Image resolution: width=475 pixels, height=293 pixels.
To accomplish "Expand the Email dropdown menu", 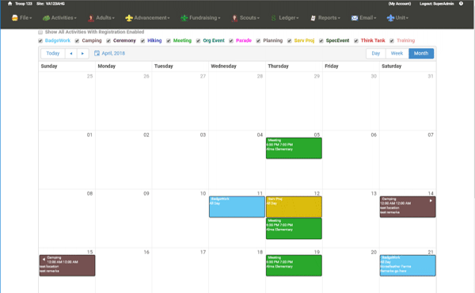I will pos(364,18).
